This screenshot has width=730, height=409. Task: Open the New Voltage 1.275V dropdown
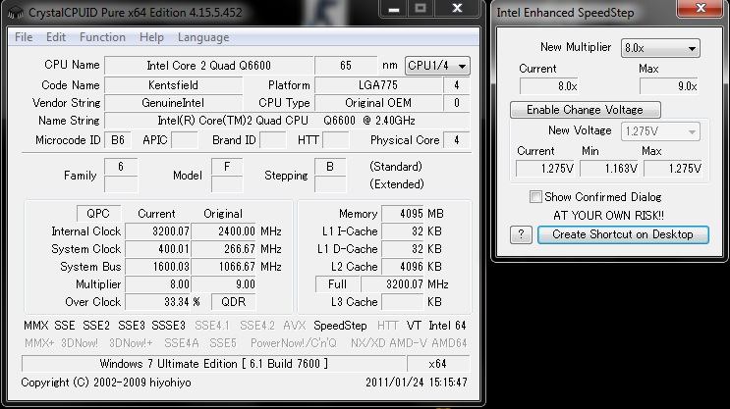pyautogui.click(x=660, y=131)
